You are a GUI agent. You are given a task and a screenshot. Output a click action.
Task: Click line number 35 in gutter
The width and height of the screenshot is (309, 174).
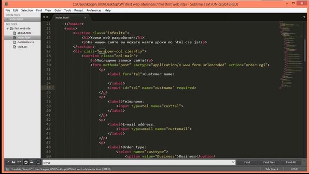[x=48, y=88]
